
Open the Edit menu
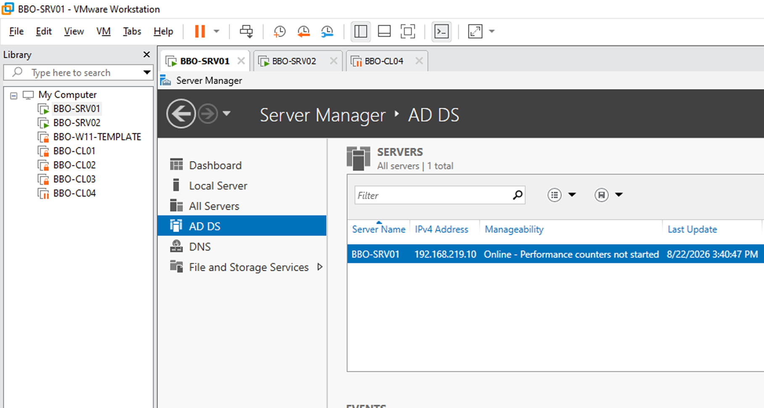pos(44,31)
